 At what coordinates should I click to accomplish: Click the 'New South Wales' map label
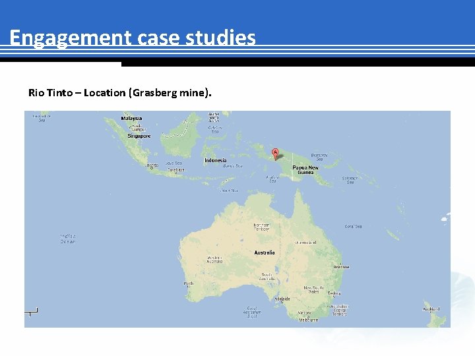314,289
